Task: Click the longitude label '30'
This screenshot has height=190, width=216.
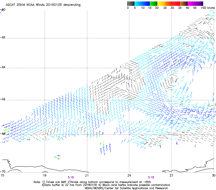Action: pyautogui.click(x=214, y=175)
